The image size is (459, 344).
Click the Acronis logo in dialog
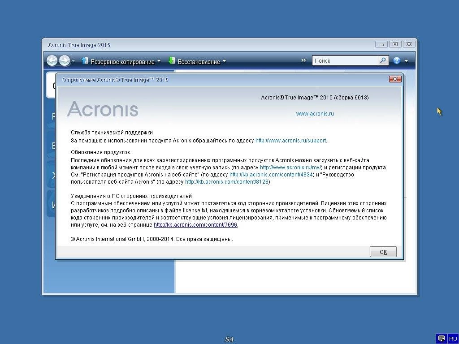pyautogui.click(x=103, y=109)
